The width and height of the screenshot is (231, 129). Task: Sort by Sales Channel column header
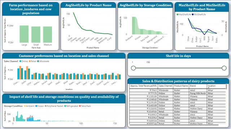[x=165, y=86]
